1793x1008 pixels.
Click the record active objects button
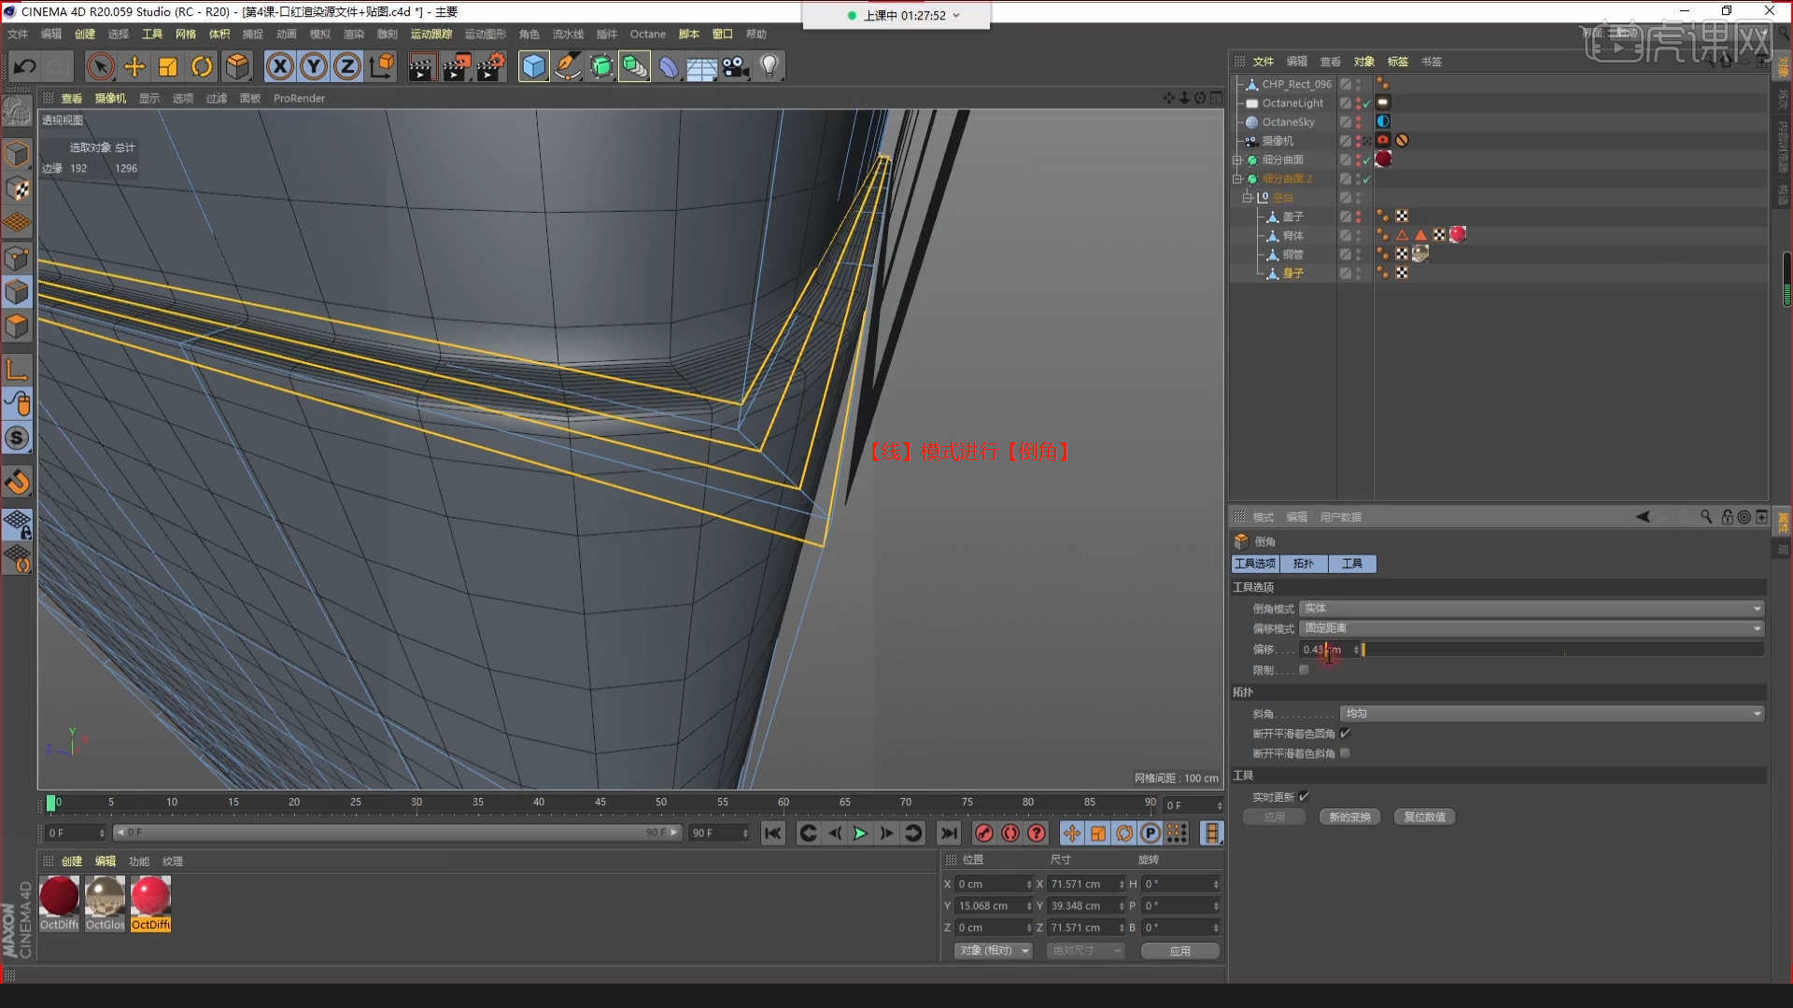tap(983, 833)
